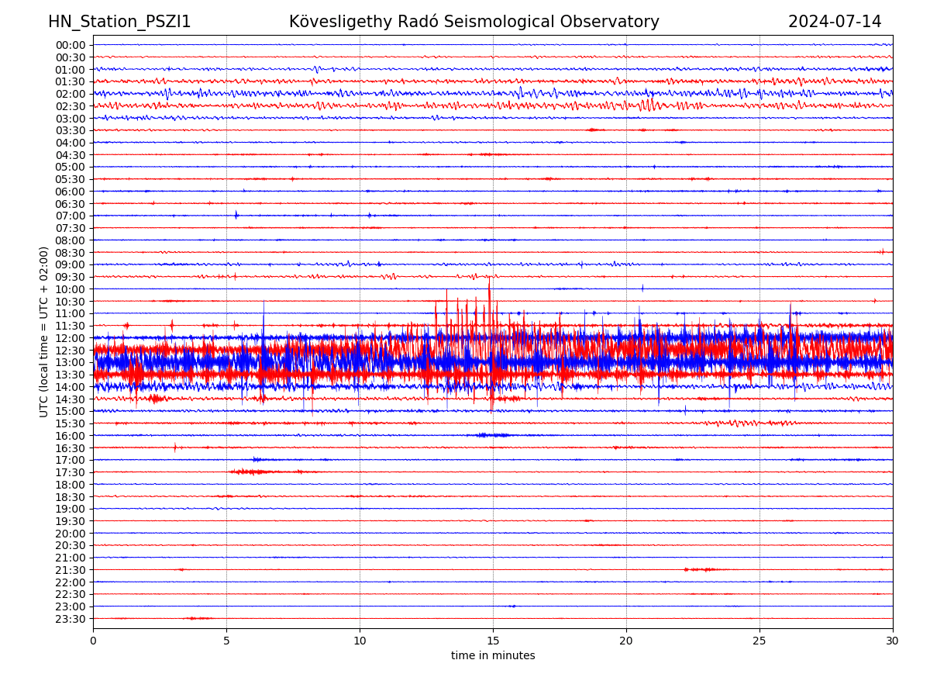Image resolution: width=930 pixels, height=698 pixels.
Task: Select the 12:00 row time label
Action: (70, 338)
